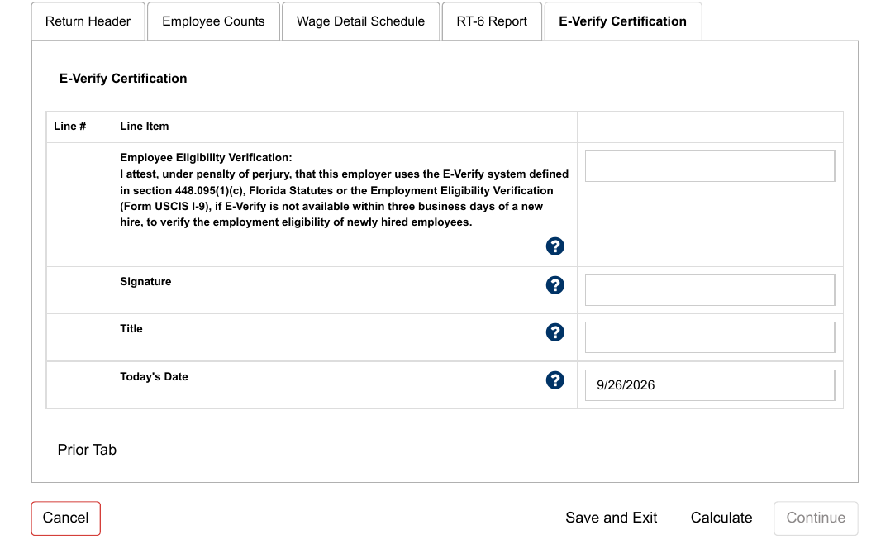Go to Wage Detail Schedule tab
Image resolution: width=876 pixels, height=549 pixels.
pos(360,21)
